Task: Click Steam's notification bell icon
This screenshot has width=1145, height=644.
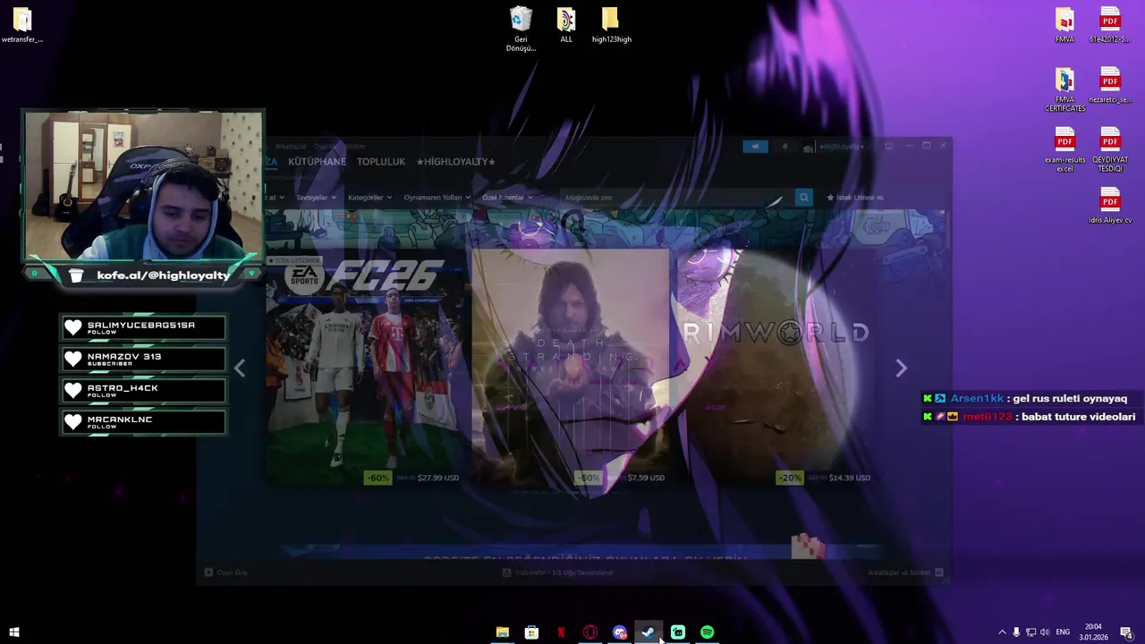Action: pos(785,146)
